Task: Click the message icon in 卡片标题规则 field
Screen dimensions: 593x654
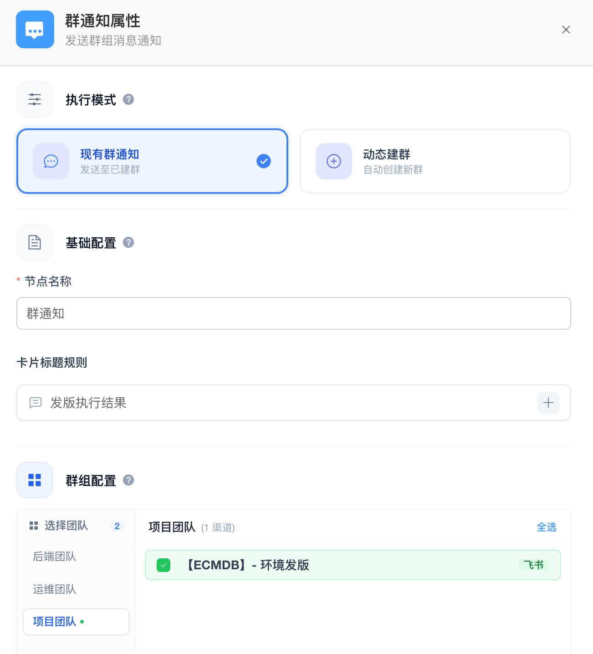Action: (x=36, y=403)
